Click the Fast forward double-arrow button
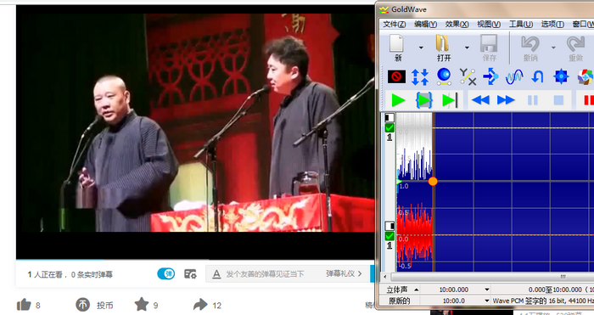594x315 pixels. 506,100
